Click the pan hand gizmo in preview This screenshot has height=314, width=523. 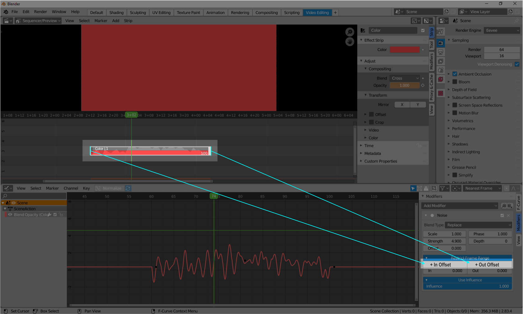350,42
